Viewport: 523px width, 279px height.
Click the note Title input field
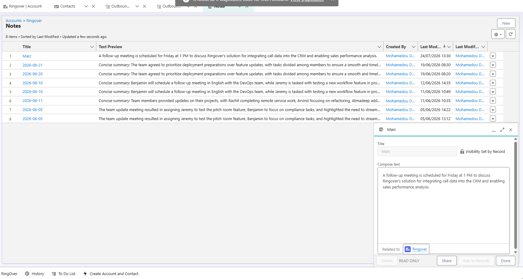pos(417,151)
